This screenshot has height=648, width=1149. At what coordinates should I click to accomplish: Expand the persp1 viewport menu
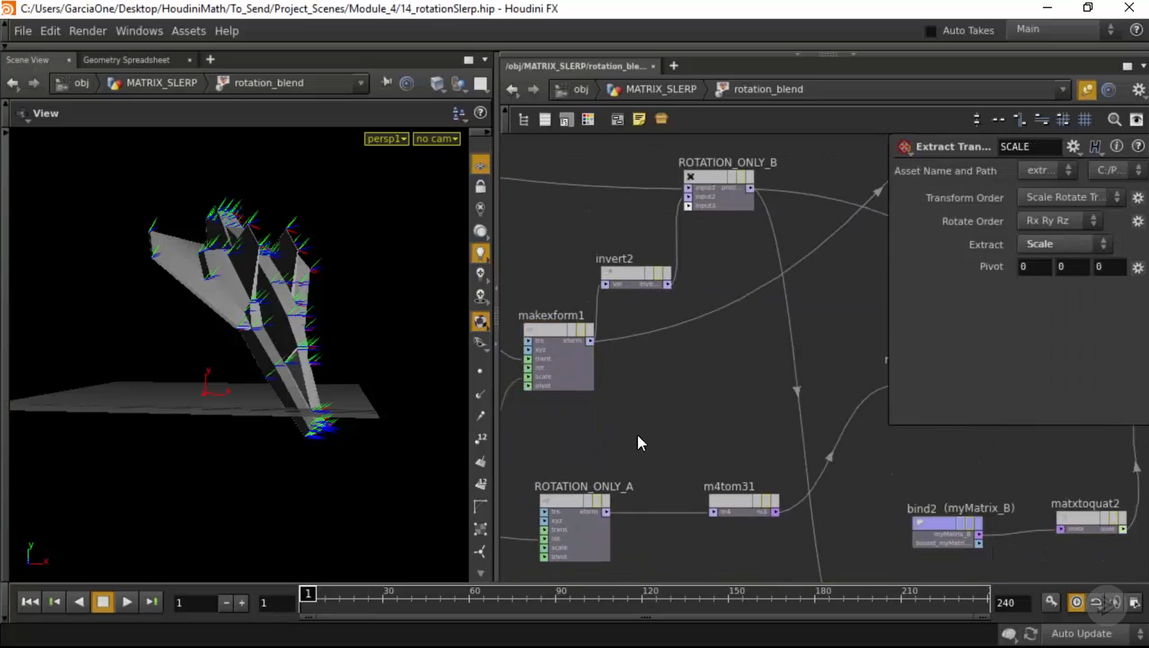pos(386,139)
